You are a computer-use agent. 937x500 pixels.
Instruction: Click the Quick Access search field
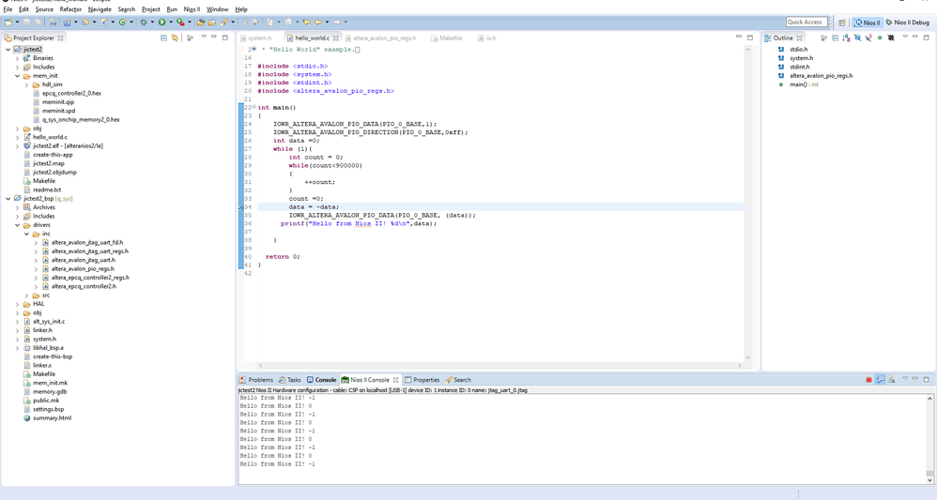[806, 22]
